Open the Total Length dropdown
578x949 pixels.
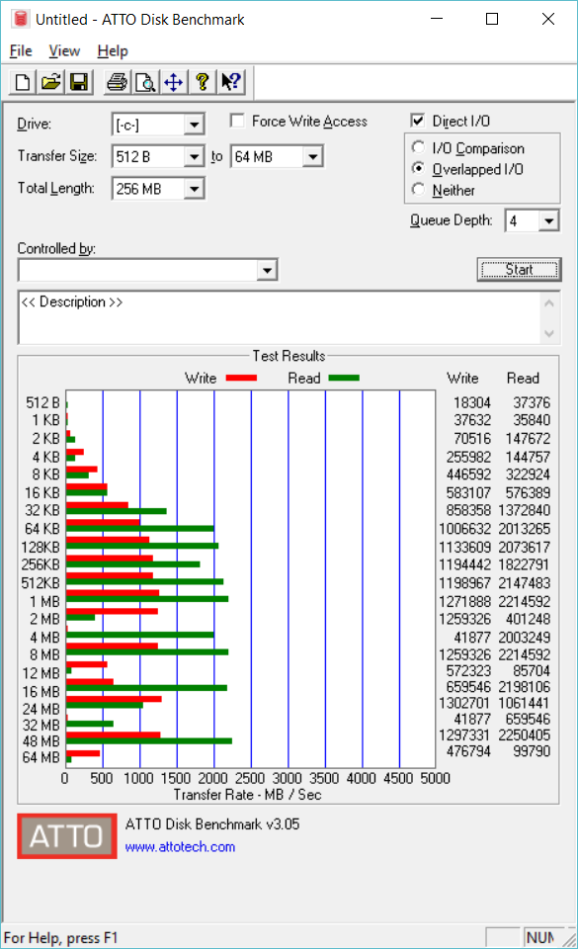(194, 189)
